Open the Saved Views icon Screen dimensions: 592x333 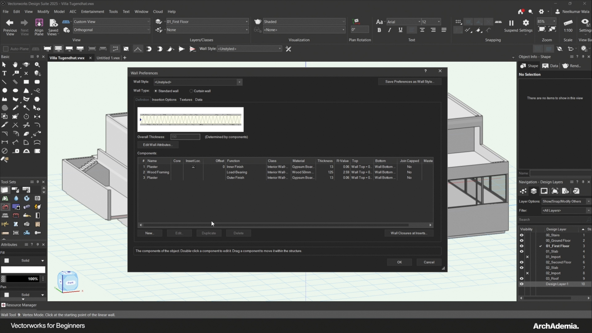[53, 23]
